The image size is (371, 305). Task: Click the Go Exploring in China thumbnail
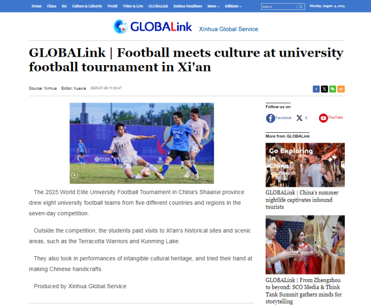(x=305, y=165)
